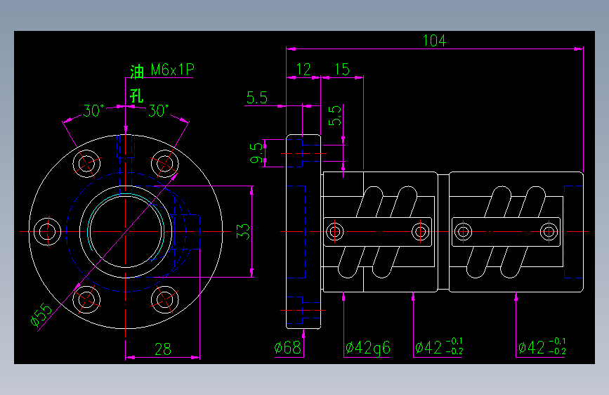
Task: Select the 12 flange width dimension
Action: coord(303,70)
